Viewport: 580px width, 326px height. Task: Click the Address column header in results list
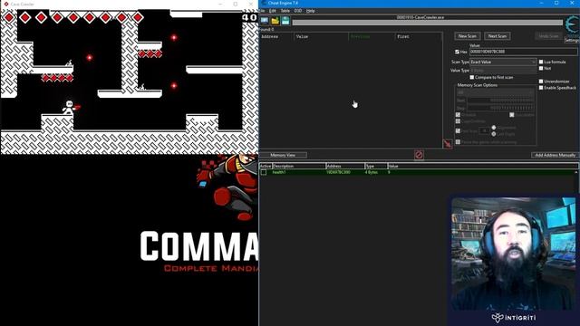276,36
